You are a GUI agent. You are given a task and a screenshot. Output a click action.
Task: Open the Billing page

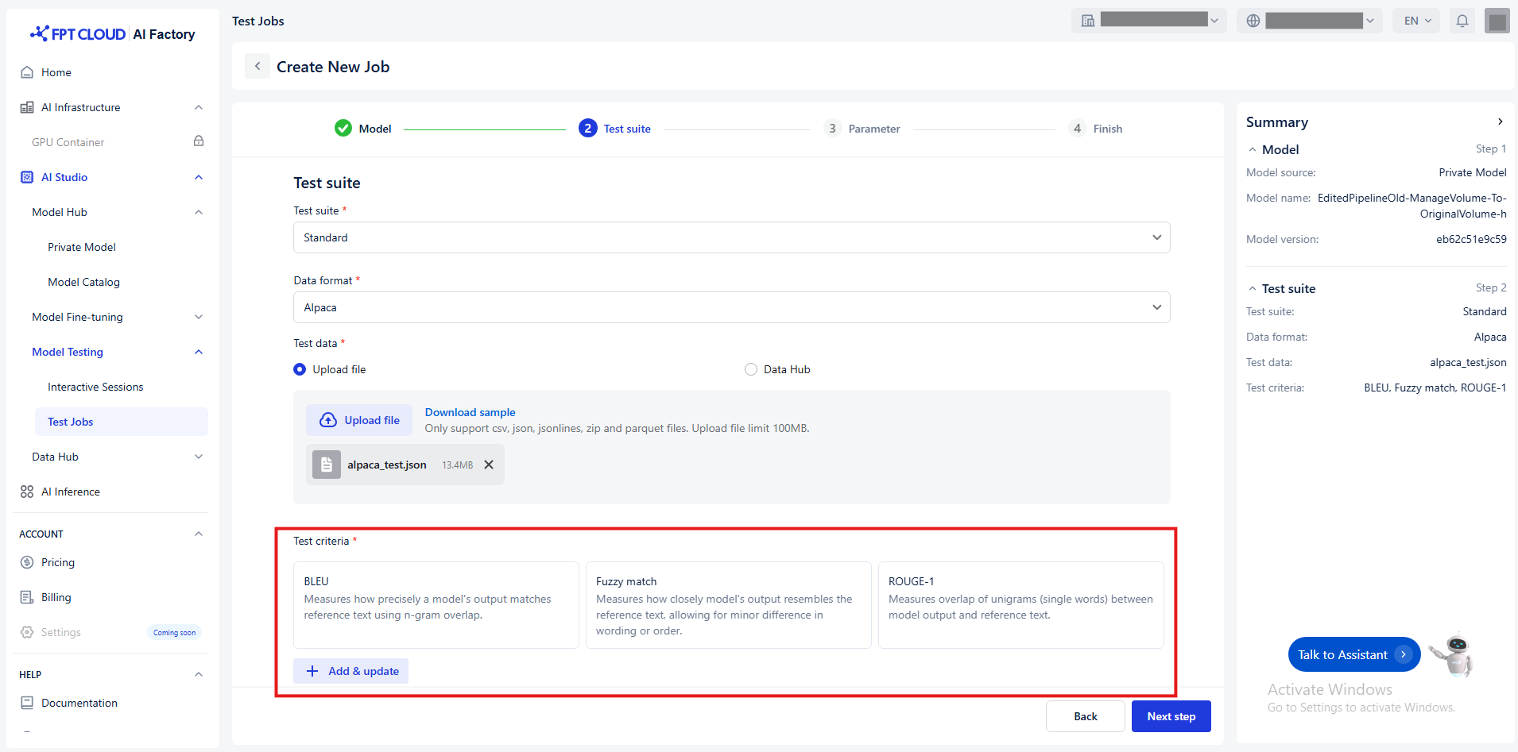coord(56,597)
